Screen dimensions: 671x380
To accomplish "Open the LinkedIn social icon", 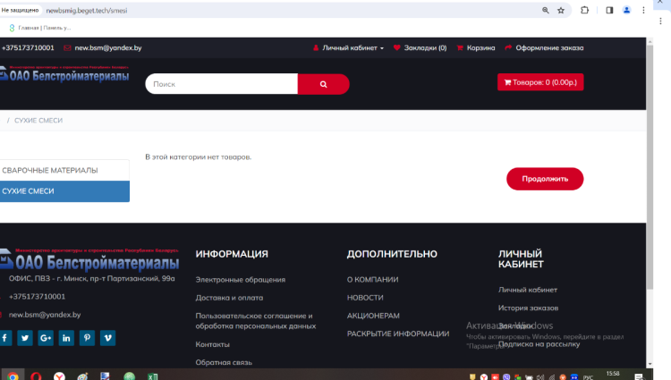I will [66, 338].
